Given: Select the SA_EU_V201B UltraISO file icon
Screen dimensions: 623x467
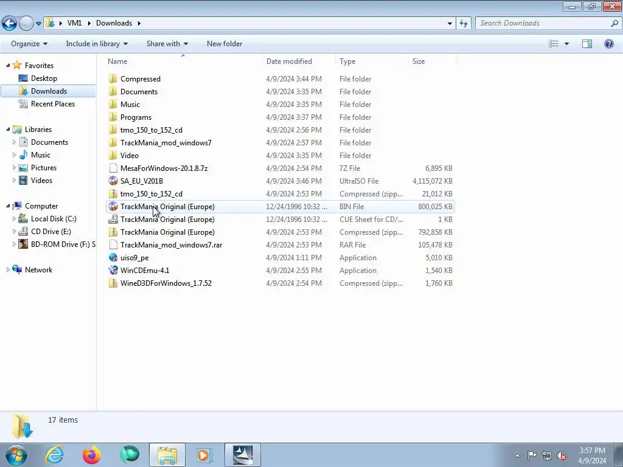Looking at the screenshot, I should pyautogui.click(x=113, y=181).
